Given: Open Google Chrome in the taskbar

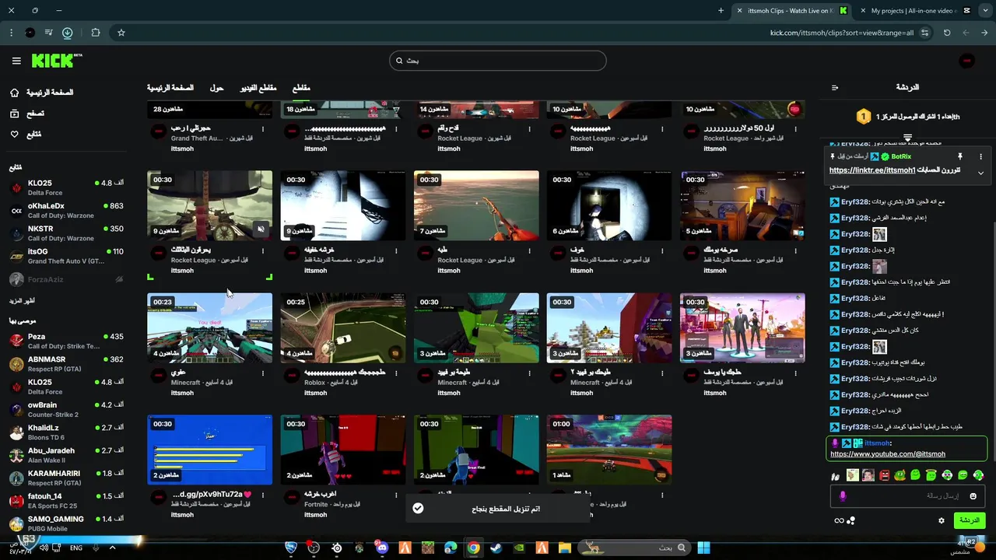Looking at the screenshot, I should [x=473, y=548].
